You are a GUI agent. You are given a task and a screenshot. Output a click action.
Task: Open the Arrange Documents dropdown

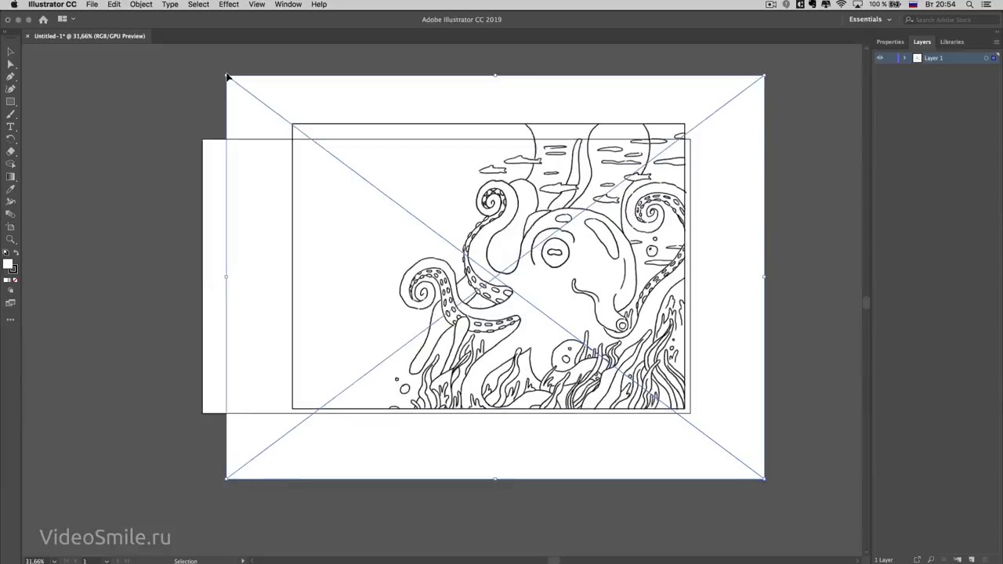66,20
